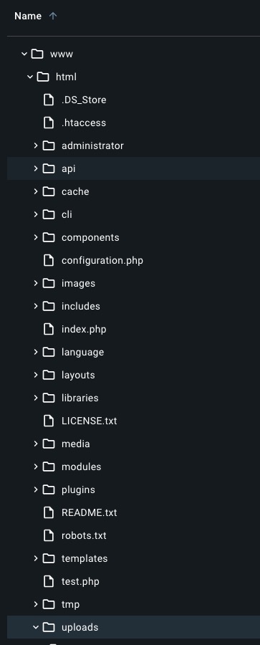Collapse the uploads folder chevron
This screenshot has height=645, width=260.
[36, 627]
